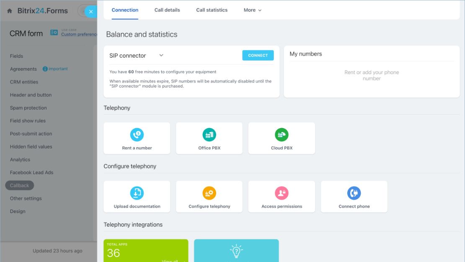465x262 pixels.
Task: Open CRM entities section
Action: (24, 82)
